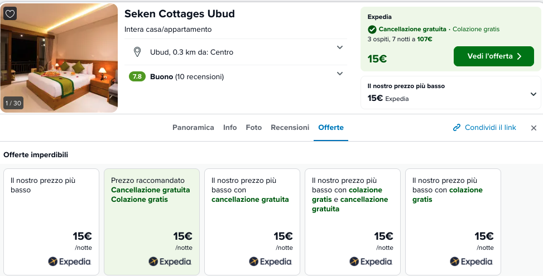
Task: Switch to the Recensioni tab
Action: [290, 128]
